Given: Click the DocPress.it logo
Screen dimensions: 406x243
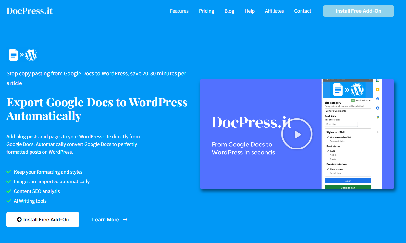Looking at the screenshot, I should pyautogui.click(x=29, y=10).
